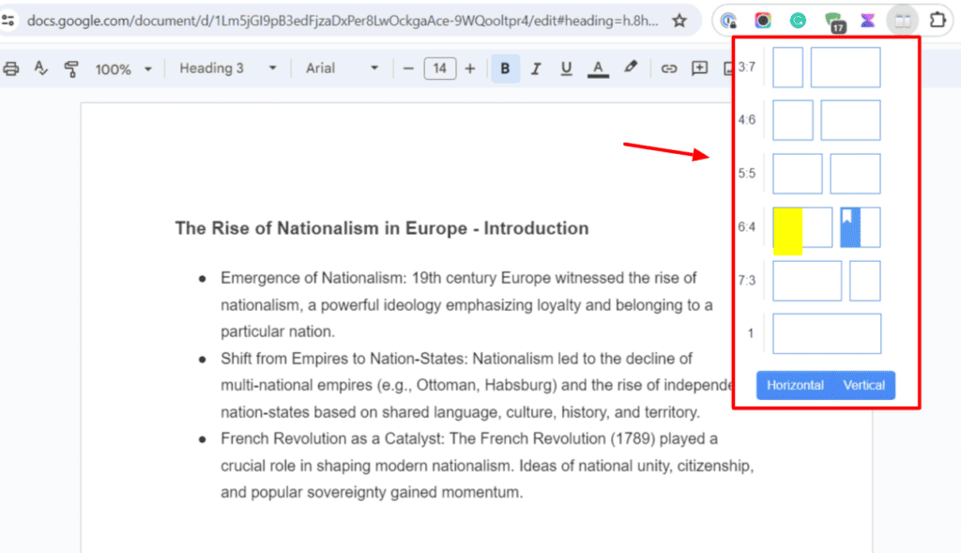Bookmark this page with star icon

(x=679, y=21)
